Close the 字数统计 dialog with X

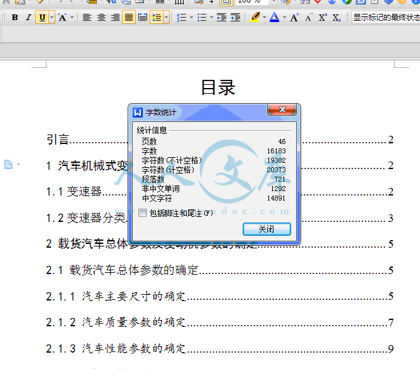tap(282, 109)
